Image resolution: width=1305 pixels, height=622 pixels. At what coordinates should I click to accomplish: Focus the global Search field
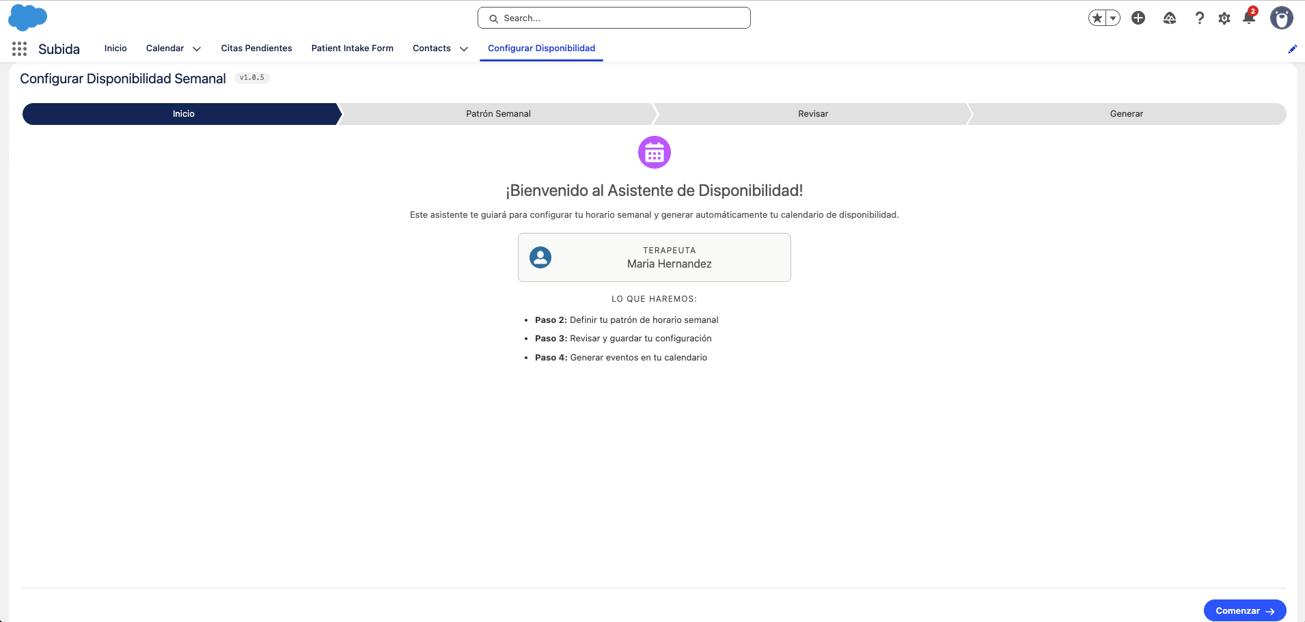tap(614, 18)
